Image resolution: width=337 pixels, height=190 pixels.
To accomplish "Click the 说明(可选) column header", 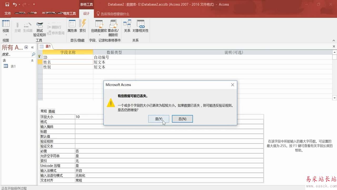I will [x=234, y=52].
